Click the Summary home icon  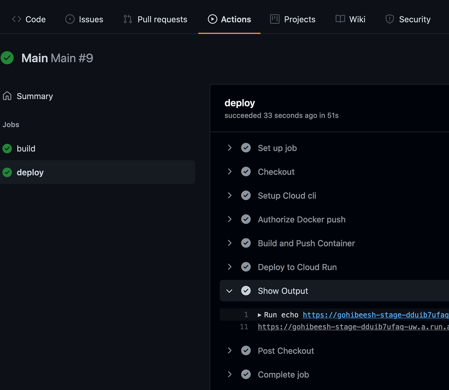[7, 96]
